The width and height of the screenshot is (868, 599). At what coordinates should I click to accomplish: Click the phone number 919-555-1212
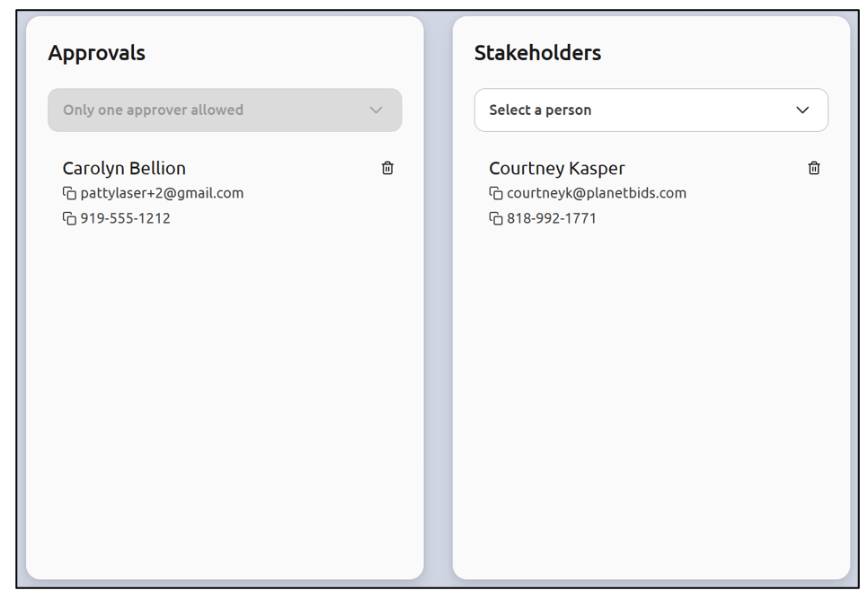(x=126, y=218)
